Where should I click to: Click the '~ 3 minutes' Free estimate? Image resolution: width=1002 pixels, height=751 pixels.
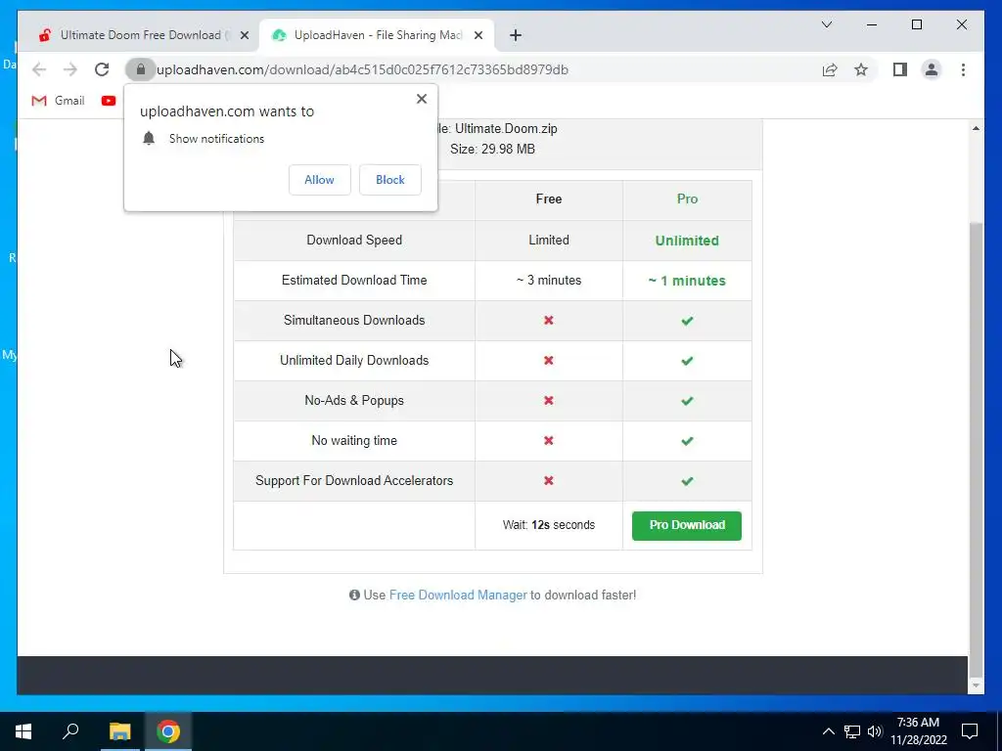pyautogui.click(x=548, y=280)
